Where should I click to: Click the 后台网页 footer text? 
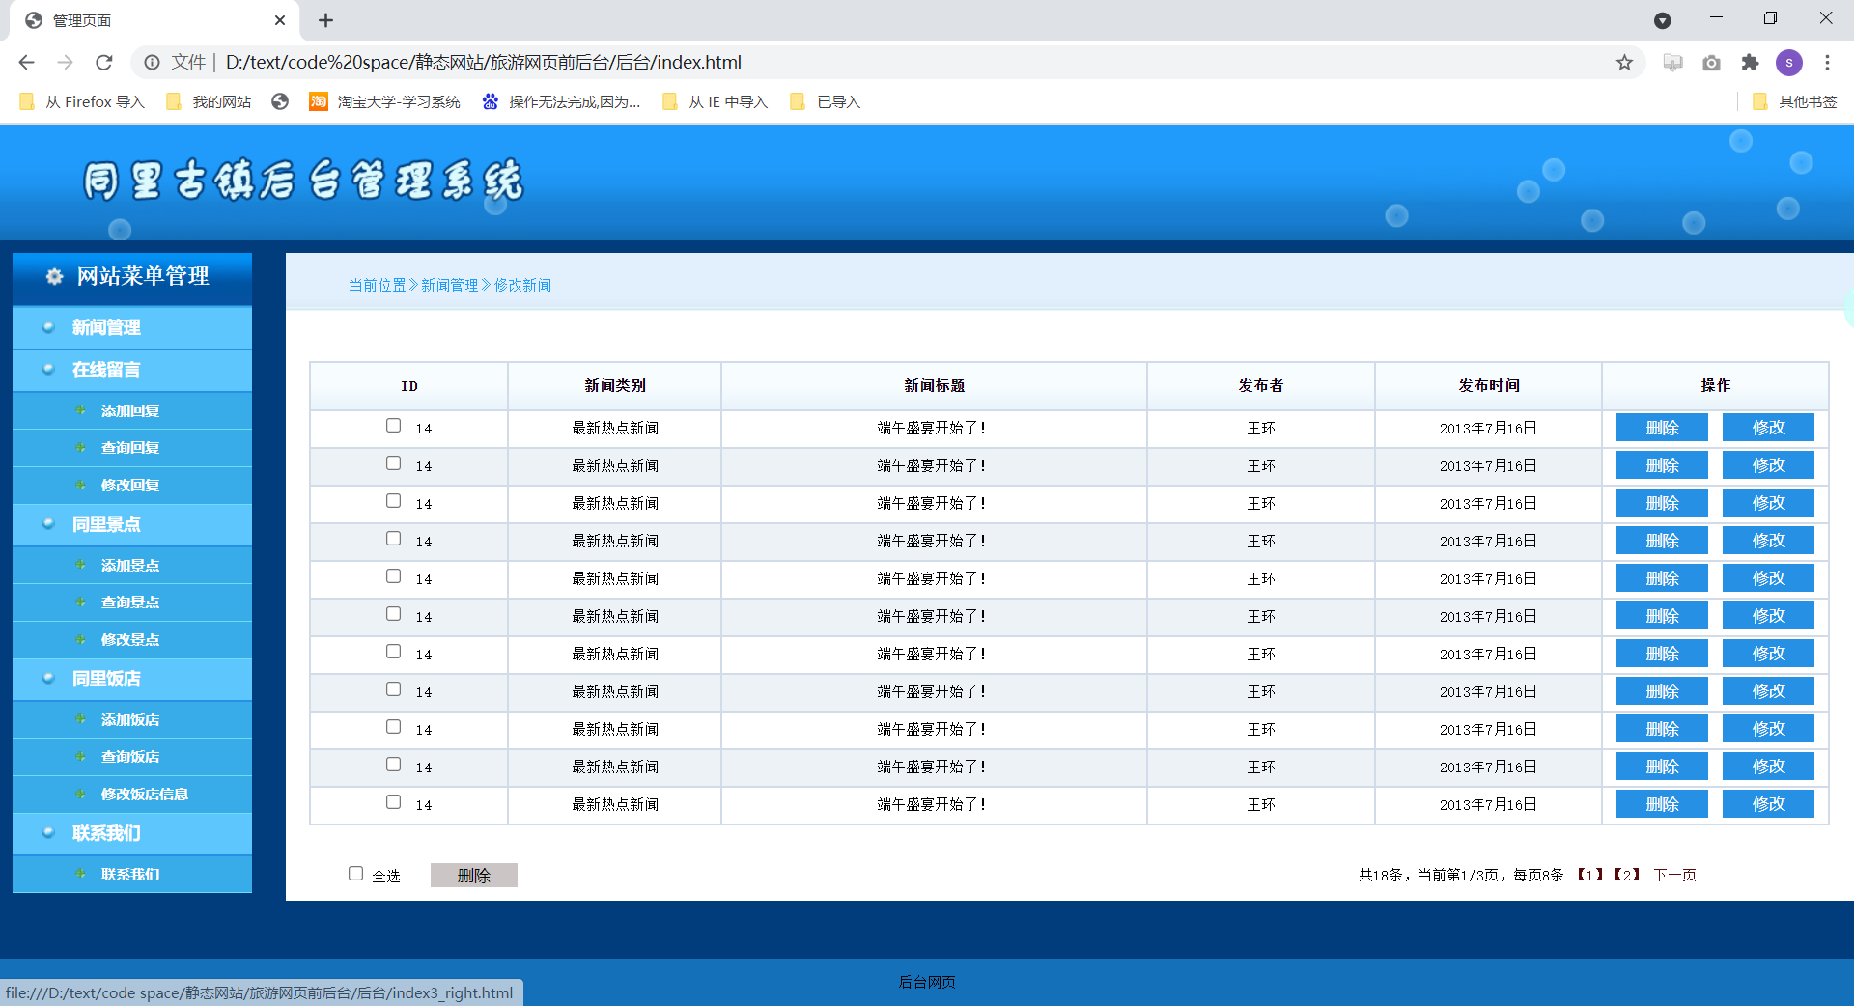[927, 982]
